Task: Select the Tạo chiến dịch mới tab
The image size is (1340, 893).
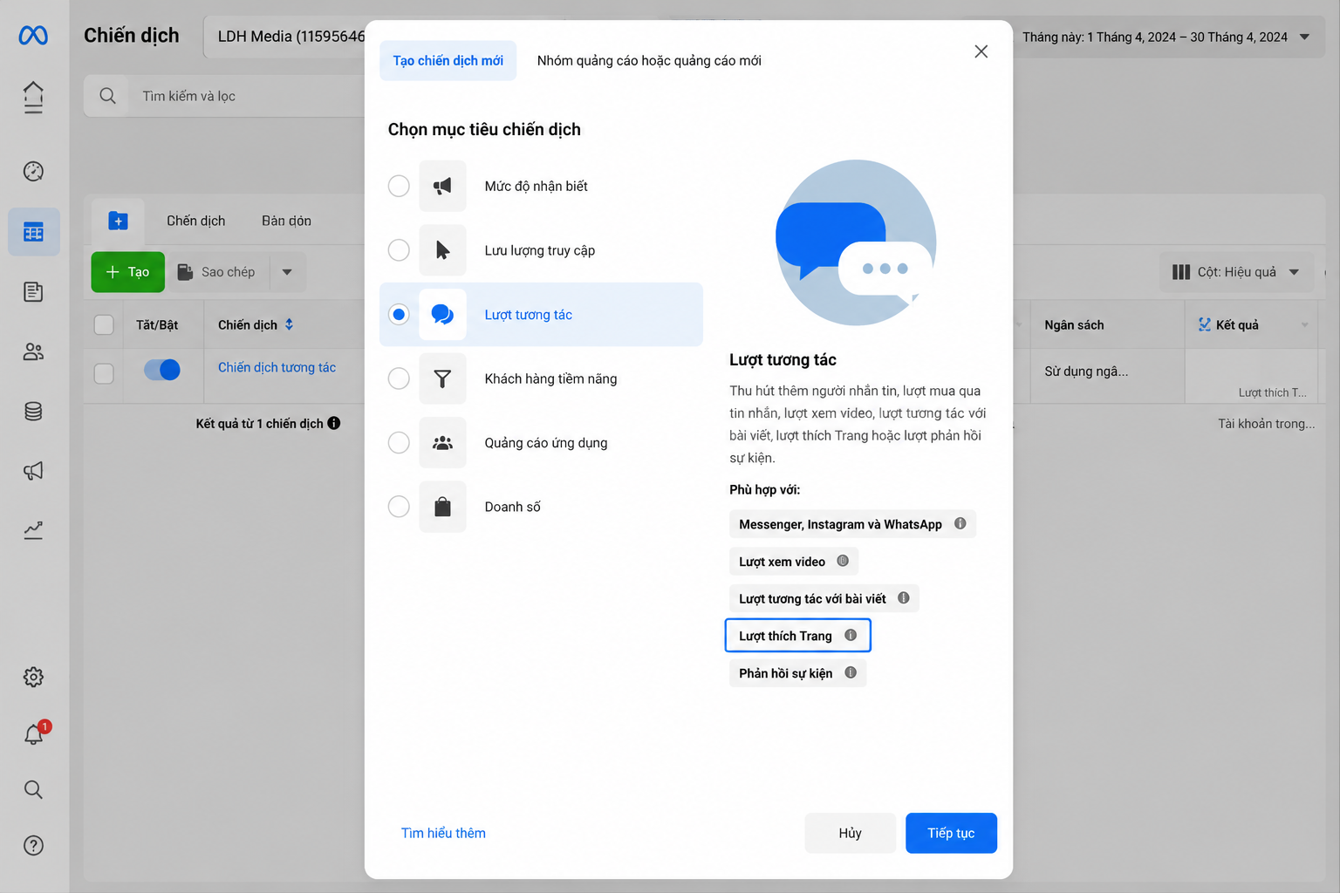Action: [448, 61]
